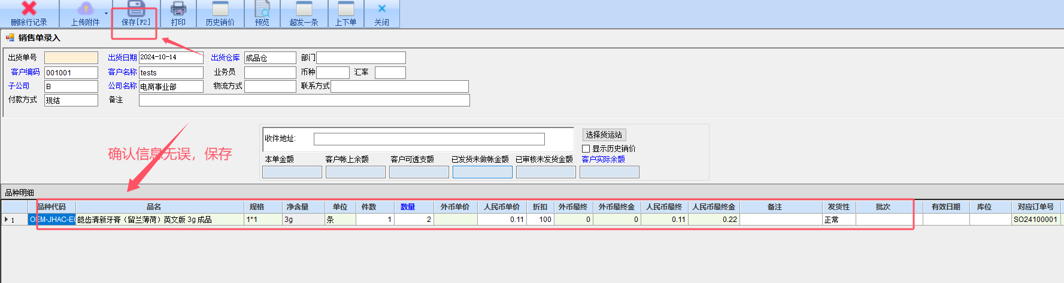This screenshot has height=283, width=1064.
Task: Click the red X delete row record icon
Action: tap(29, 9)
